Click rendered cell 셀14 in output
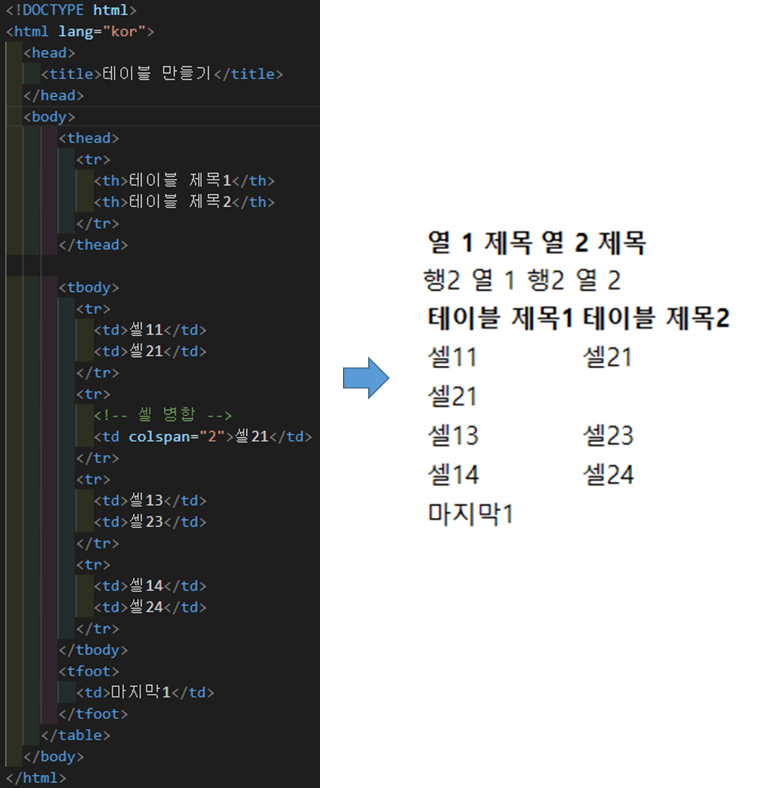The width and height of the screenshot is (757, 788). (x=453, y=474)
